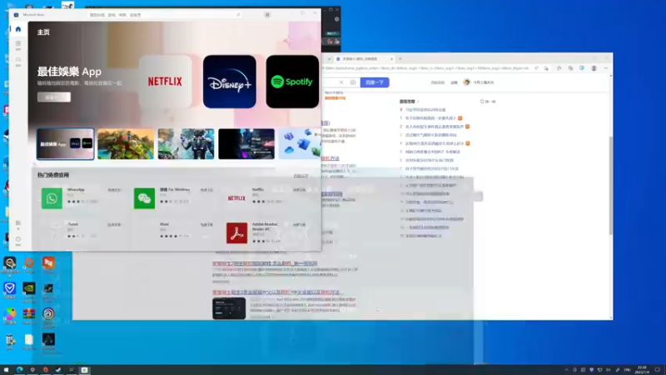Screen dimensions: 666x375
Task: Open the Store user profile icon
Action: pos(267,15)
